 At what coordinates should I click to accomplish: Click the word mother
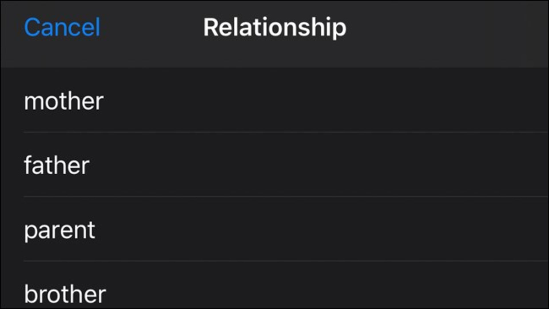point(64,101)
